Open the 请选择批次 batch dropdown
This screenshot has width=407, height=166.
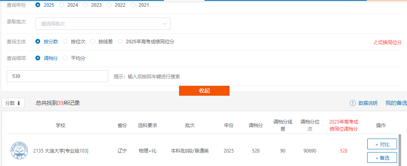103,24
